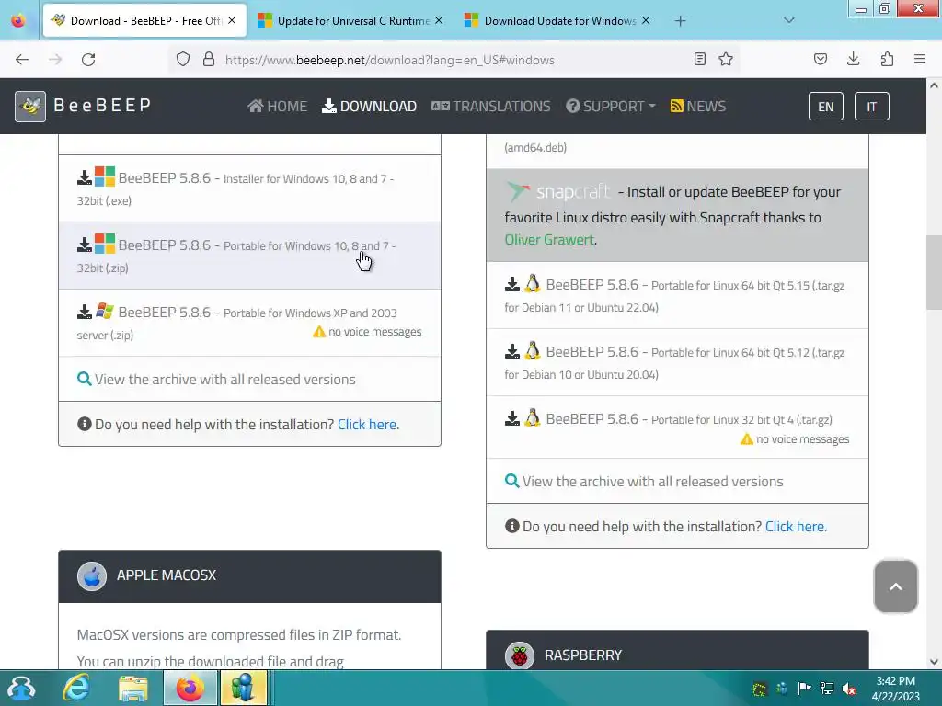
Task: Open Save to Pocket button
Action: click(821, 59)
